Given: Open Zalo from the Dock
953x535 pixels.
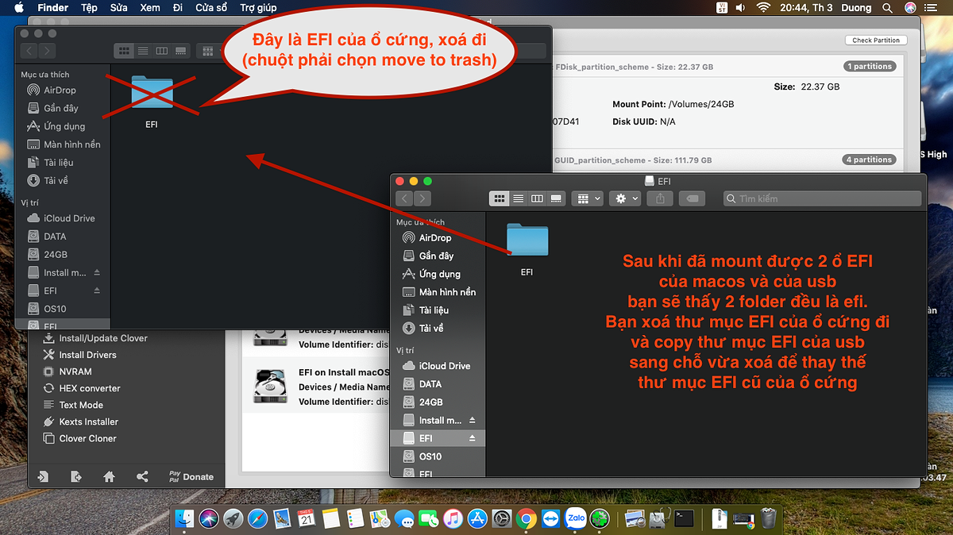Looking at the screenshot, I should pos(575,518).
